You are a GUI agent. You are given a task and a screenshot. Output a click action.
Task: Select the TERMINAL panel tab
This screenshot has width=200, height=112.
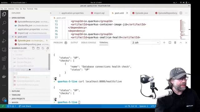tap(104, 43)
